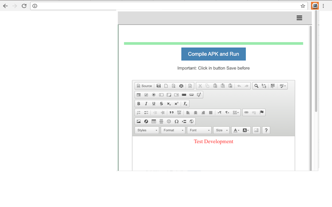
Task: Insert a Checkbox form field
Action: click(146, 95)
